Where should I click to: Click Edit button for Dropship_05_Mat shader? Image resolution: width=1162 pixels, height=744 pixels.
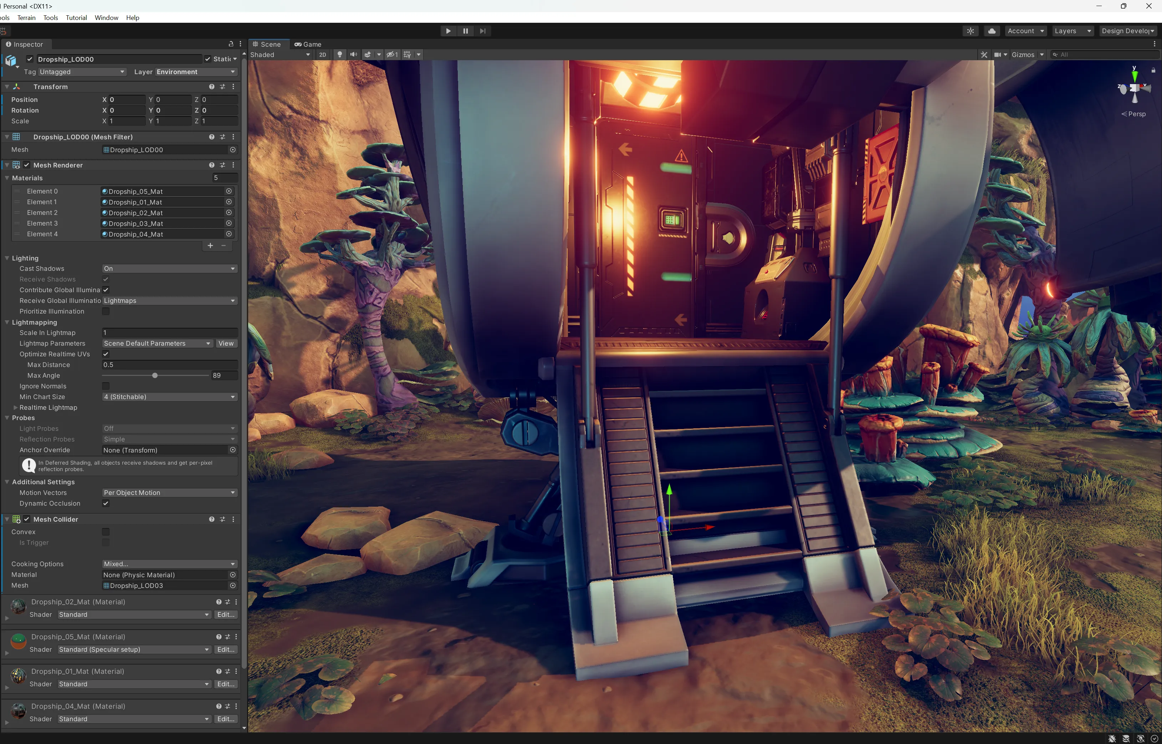tap(226, 649)
